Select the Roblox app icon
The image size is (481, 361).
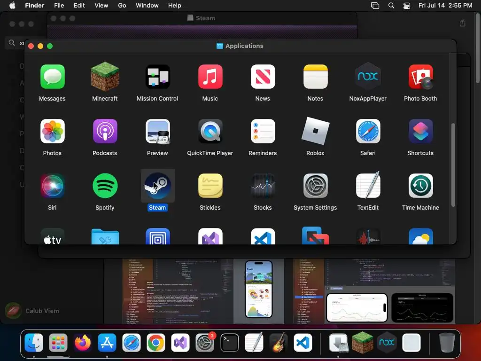315,131
